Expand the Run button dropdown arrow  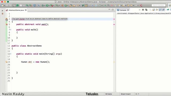pyautogui.click(x=49, y=5)
